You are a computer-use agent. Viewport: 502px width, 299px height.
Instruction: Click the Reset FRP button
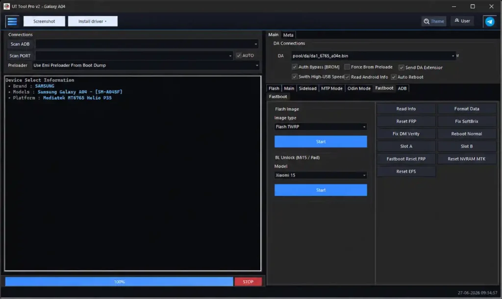[x=406, y=122]
